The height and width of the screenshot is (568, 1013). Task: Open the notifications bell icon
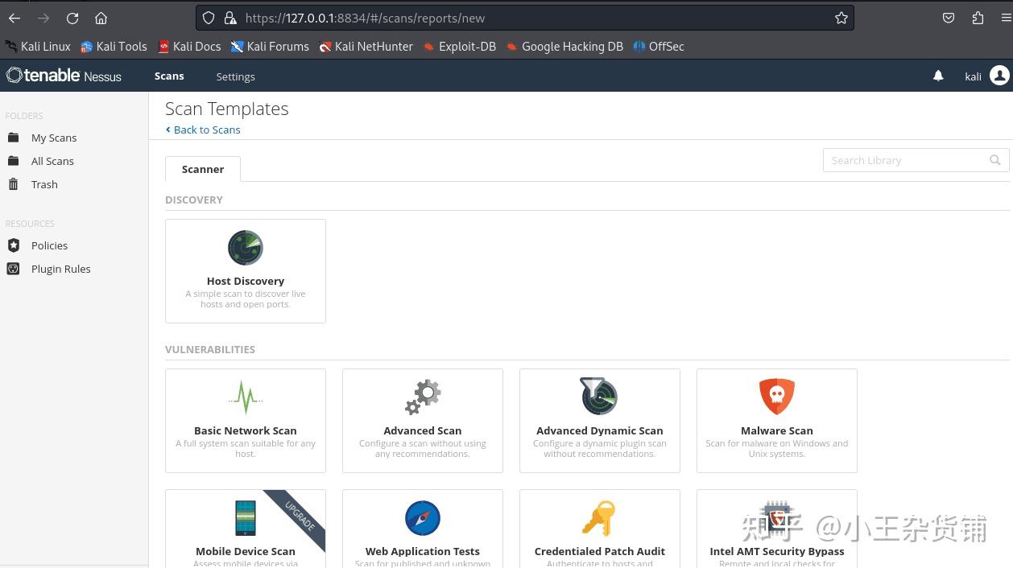[x=938, y=76]
